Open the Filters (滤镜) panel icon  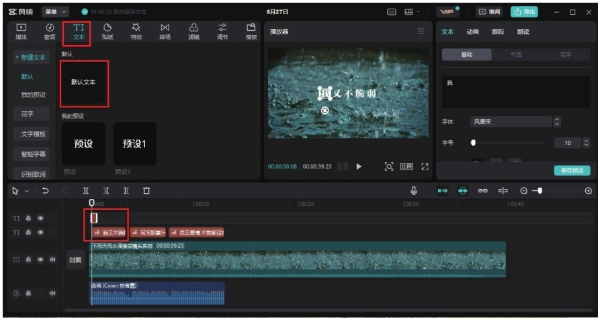coord(194,31)
